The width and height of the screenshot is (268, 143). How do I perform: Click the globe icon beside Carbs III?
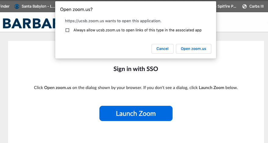245,6
